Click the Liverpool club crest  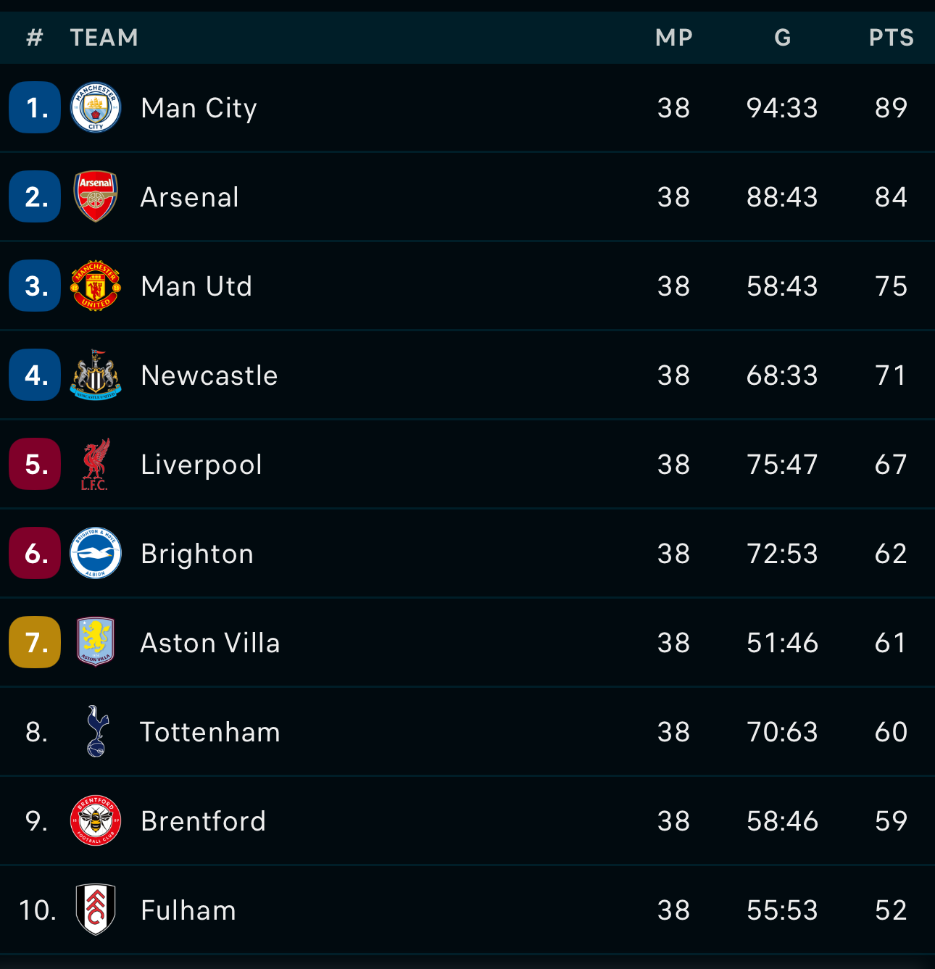click(96, 464)
